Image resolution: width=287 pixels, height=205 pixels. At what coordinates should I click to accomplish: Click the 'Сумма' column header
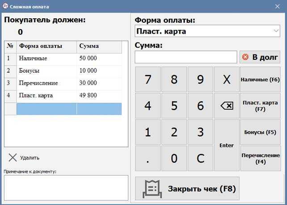tap(99, 46)
